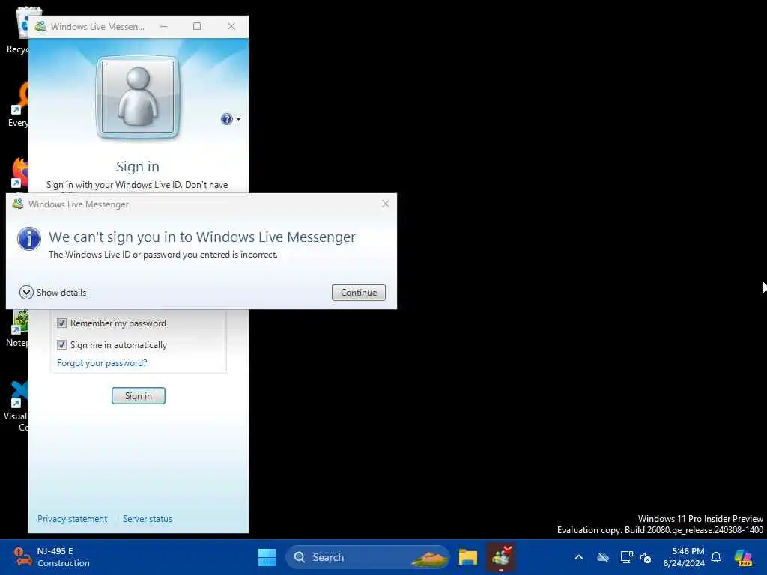Click the Messenger user avatar picture
This screenshot has height=575, width=767.
[138, 97]
